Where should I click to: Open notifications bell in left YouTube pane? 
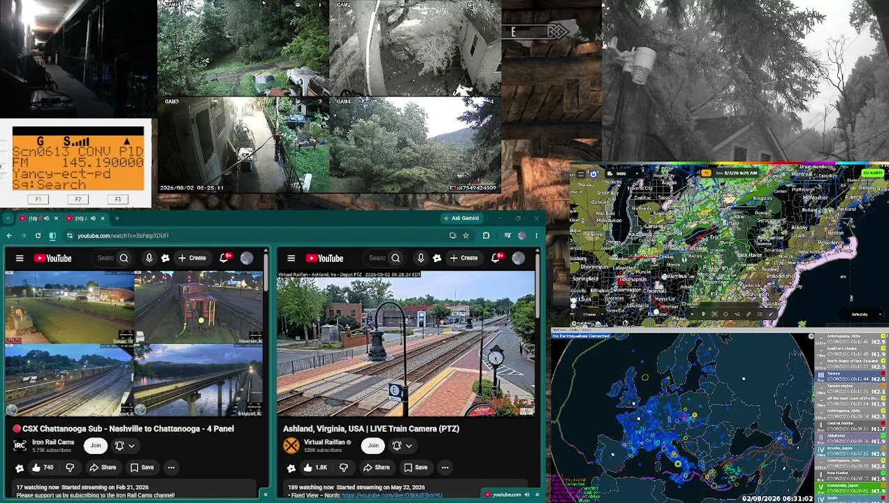[225, 258]
